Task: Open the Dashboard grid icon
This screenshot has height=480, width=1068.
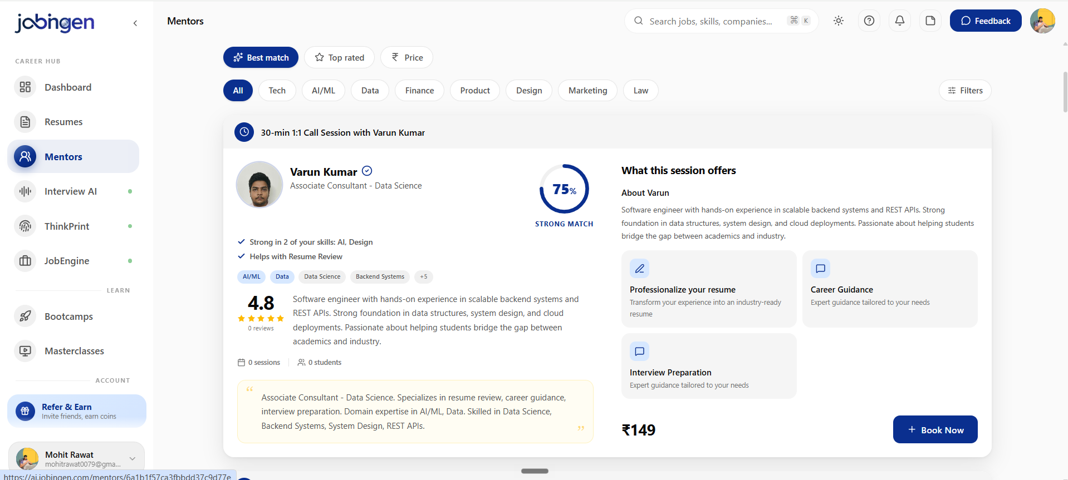Action: [25, 87]
